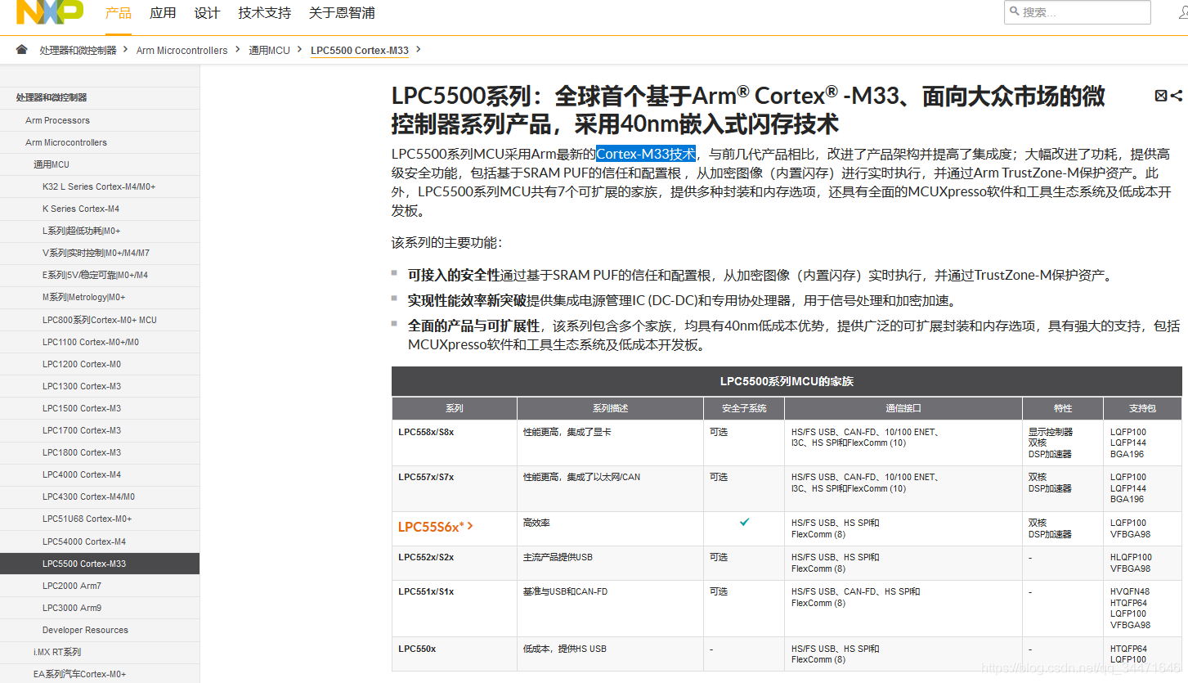Open the 技术支持 menu
The image size is (1188, 683).
263,13
